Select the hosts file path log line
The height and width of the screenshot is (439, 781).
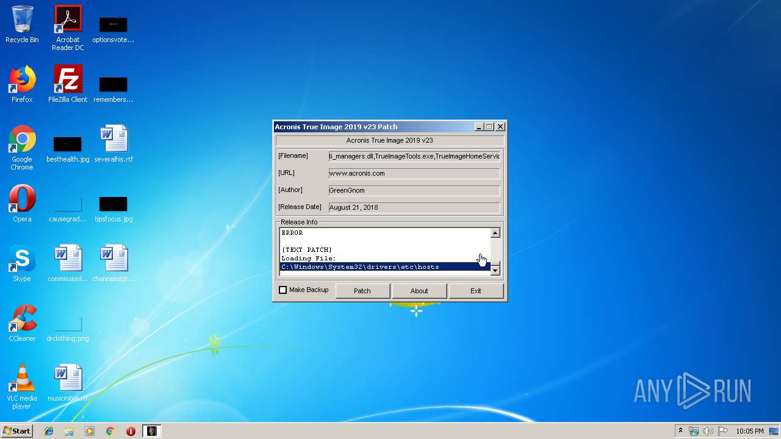click(384, 267)
